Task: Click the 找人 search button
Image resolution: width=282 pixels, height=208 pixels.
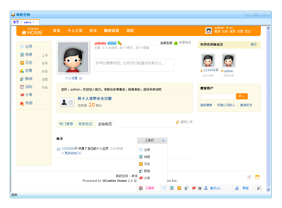Action: coord(242,96)
